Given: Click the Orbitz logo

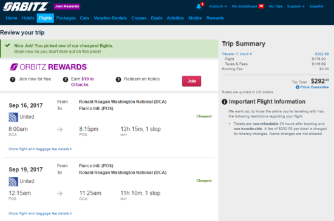Looking at the screenshot, I should [x=26, y=7].
